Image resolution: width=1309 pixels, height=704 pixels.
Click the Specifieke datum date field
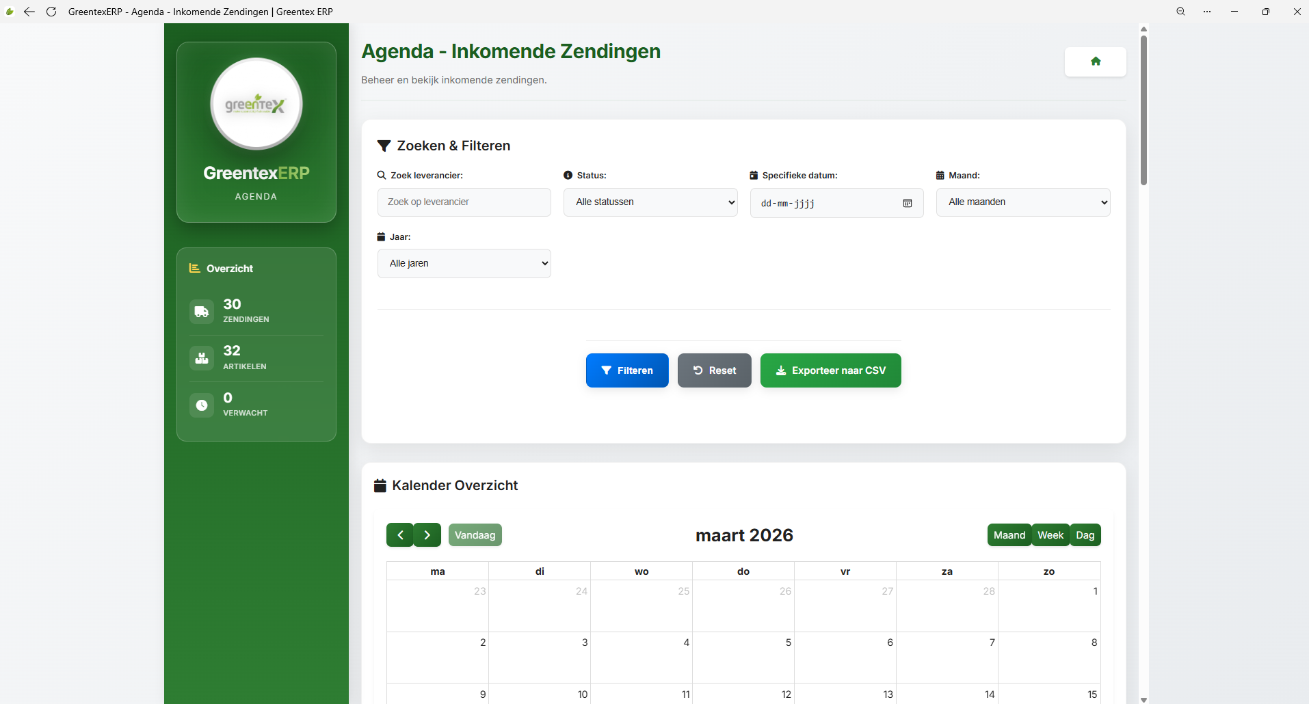(837, 203)
